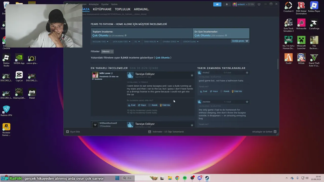Switch to KÜTÜPHANE tab
The width and height of the screenshot is (324, 182).
(102, 9)
